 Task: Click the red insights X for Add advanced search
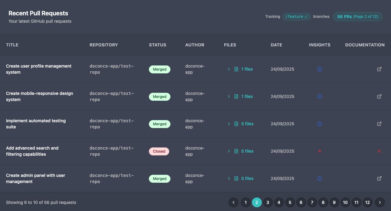pos(319,151)
